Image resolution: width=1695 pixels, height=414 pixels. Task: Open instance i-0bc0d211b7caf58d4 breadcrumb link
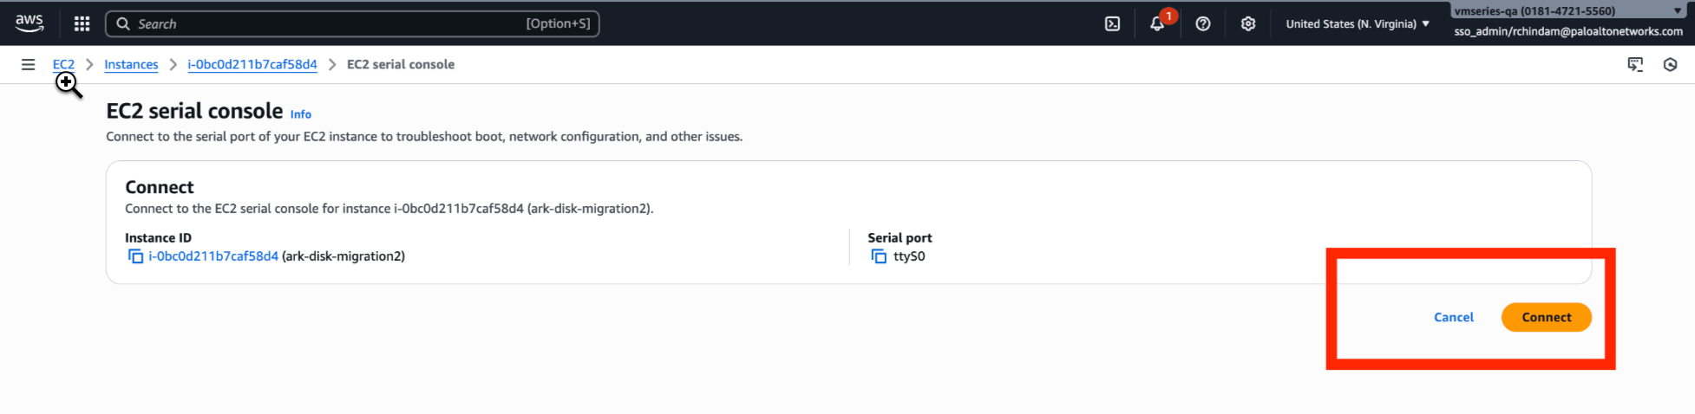252,64
